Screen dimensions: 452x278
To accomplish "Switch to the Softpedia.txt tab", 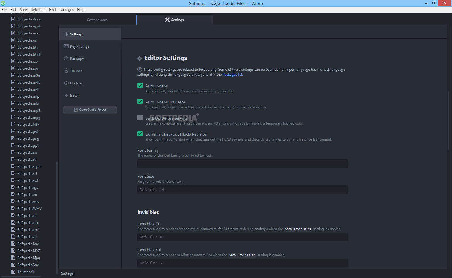I will [x=97, y=20].
